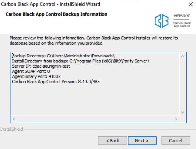Click the Carbon Black cube logo
The height and width of the screenshot is (149, 196).
162,21
